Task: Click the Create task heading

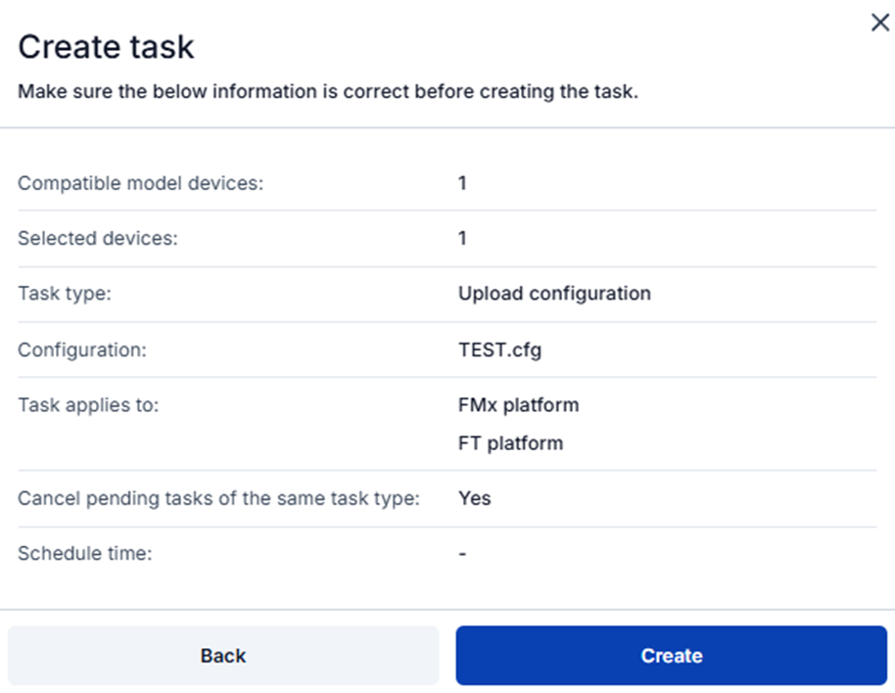Action: [106, 47]
